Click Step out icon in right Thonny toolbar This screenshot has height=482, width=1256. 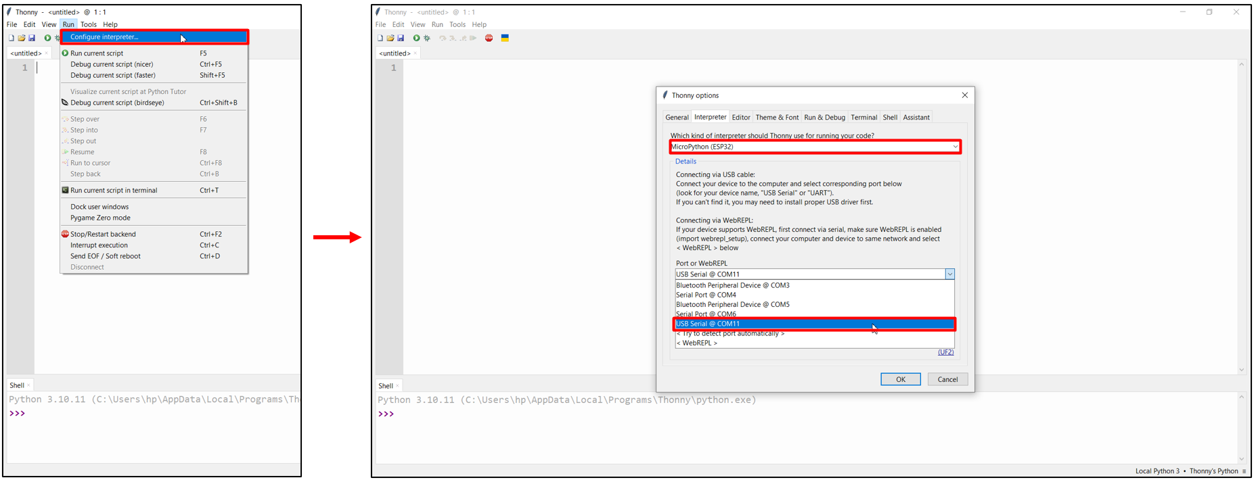463,38
